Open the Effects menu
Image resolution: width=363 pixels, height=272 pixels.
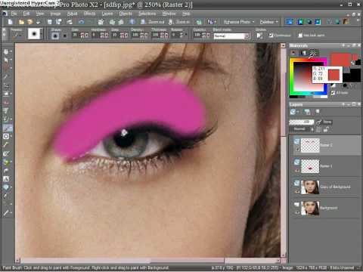tap(89, 14)
